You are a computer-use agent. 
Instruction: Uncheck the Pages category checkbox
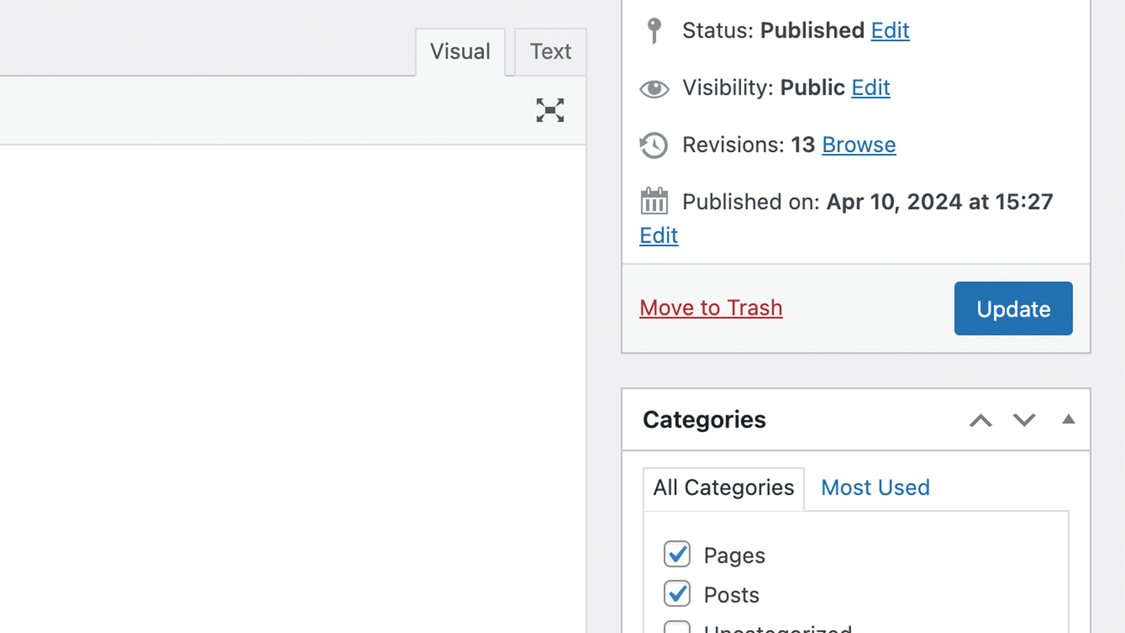coord(676,554)
